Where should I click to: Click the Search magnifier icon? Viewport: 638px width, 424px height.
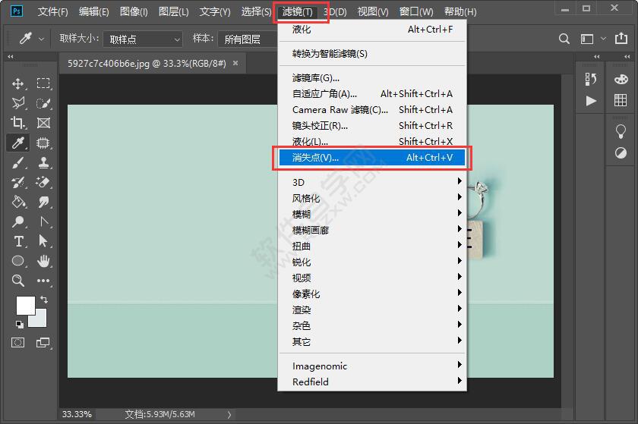[564, 39]
